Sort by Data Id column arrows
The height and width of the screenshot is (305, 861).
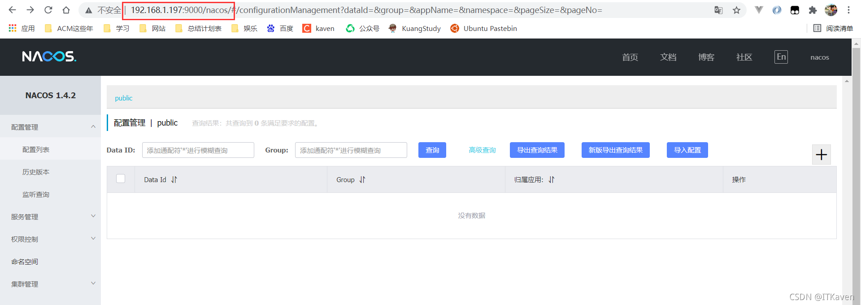pos(174,179)
